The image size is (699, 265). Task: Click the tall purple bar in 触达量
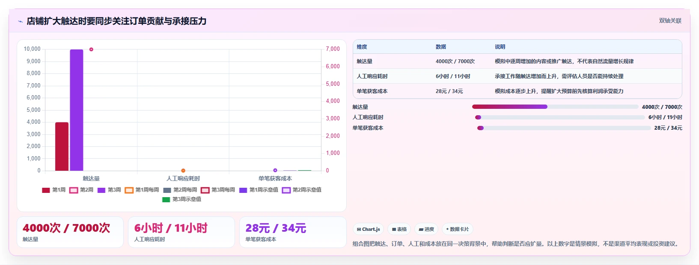(x=77, y=110)
